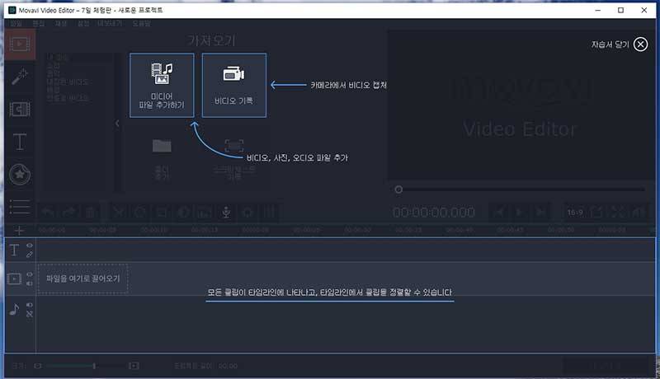Viewport: 660px width, 379px height.
Task: Click the dimmed export button bottom right
Action: point(606,366)
